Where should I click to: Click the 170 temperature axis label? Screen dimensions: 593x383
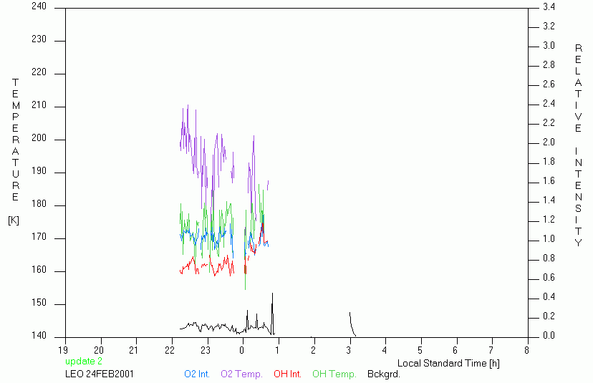(39, 237)
